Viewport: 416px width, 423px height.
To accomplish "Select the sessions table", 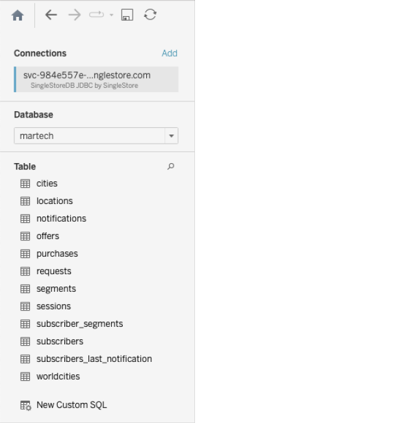I will point(54,306).
